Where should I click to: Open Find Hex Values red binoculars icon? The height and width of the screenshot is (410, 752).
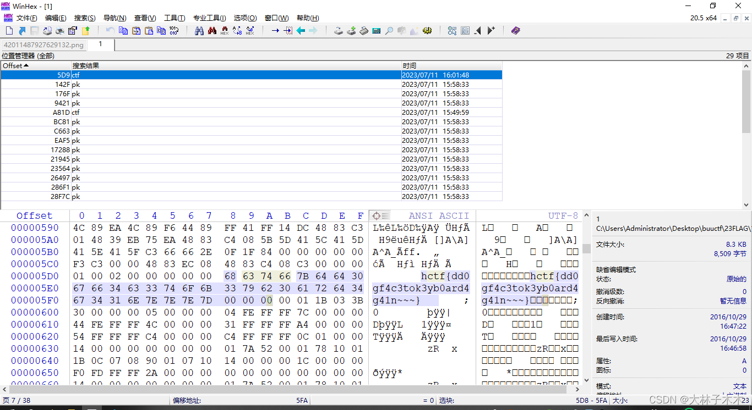pyautogui.click(x=212, y=31)
